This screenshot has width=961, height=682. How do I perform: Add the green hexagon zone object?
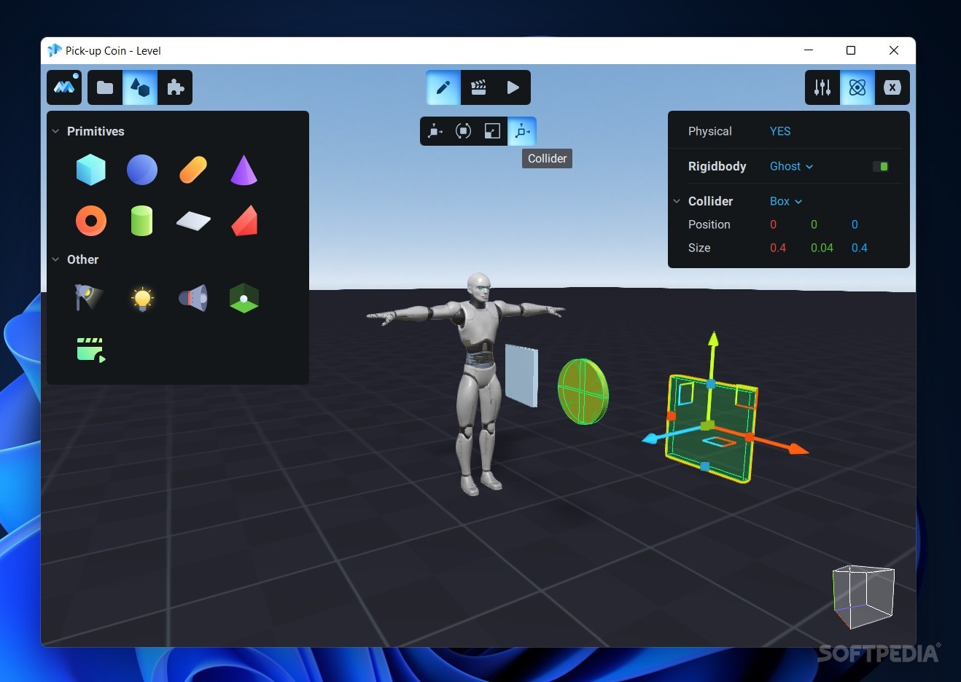pos(244,298)
